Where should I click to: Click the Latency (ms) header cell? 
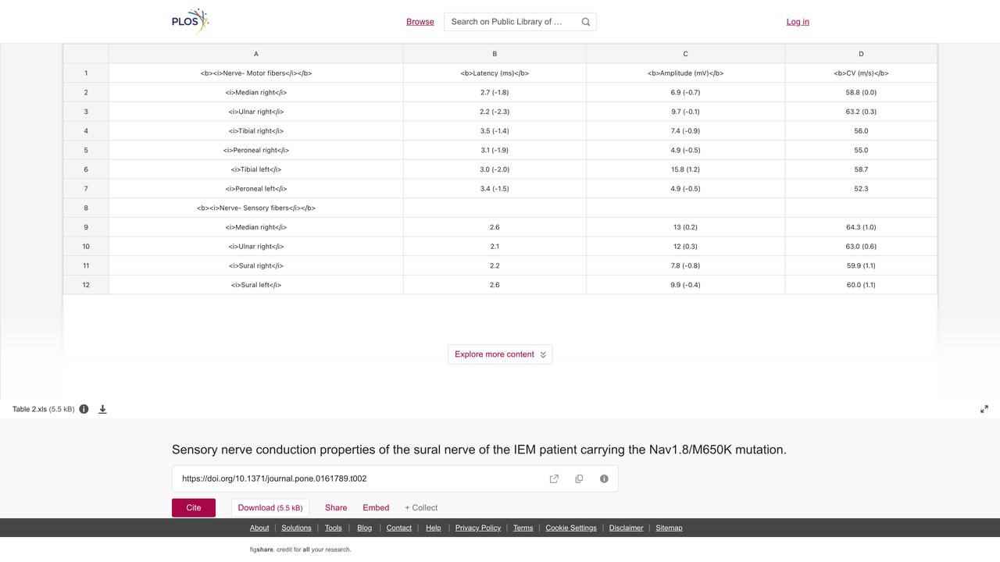click(495, 73)
